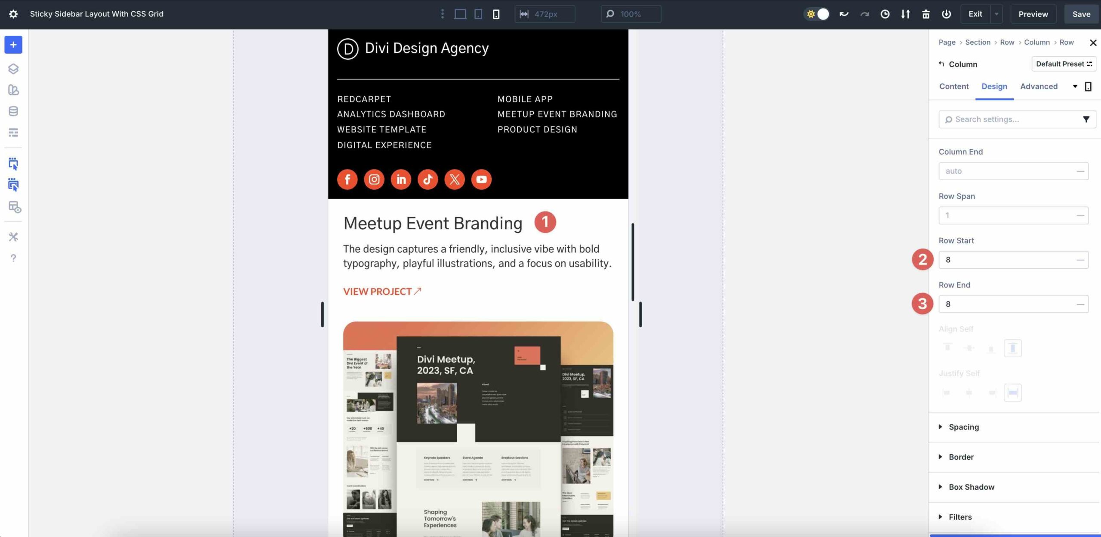Select the highlighted Align Self option
Screen dimensions: 1101x537
click(x=1012, y=348)
